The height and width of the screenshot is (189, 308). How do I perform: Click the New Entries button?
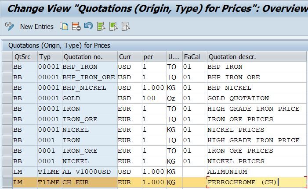pos(36,27)
